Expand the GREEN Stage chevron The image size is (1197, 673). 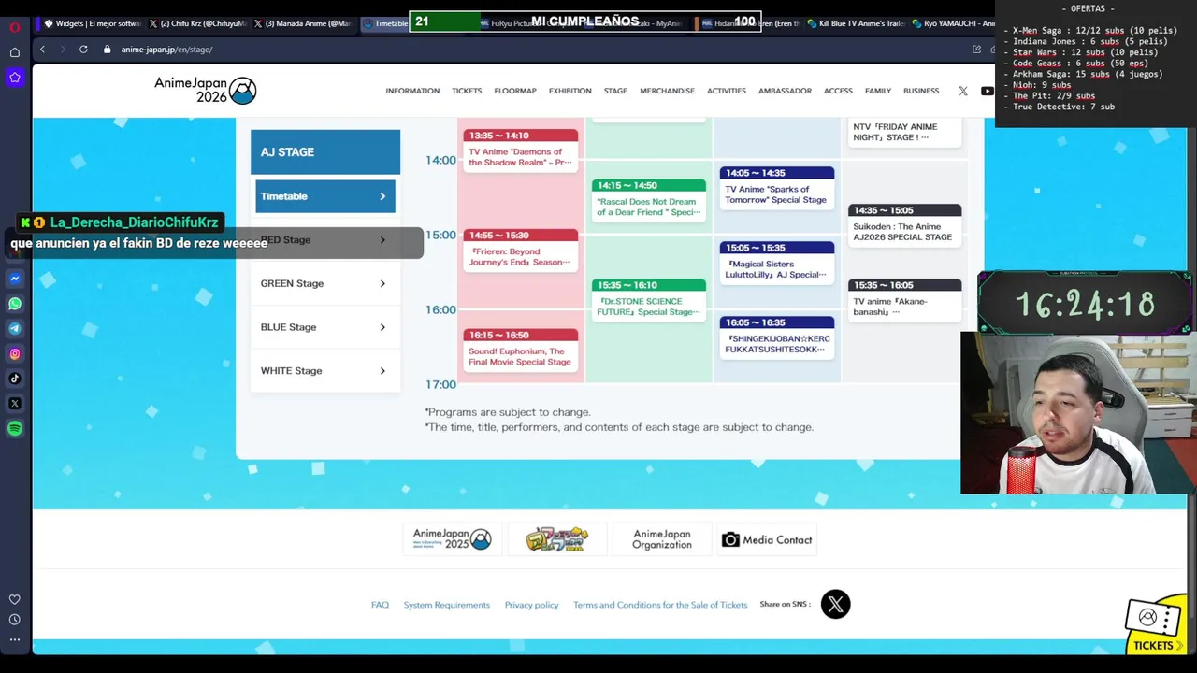pos(382,283)
